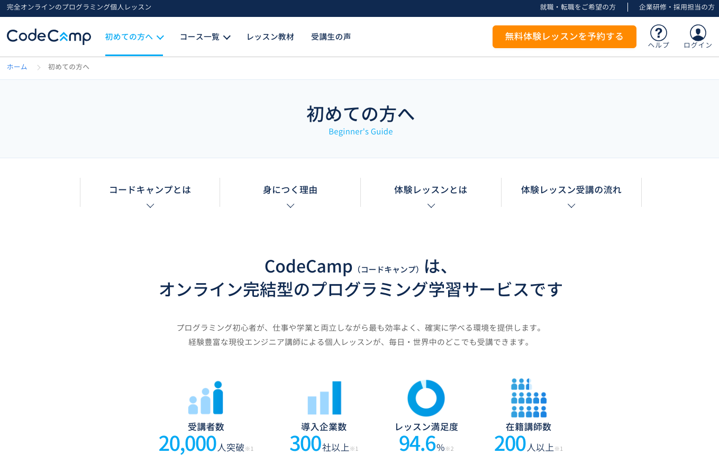This screenshot has width=719, height=463.
Task: Click 300 companies figure
Action: point(306,443)
